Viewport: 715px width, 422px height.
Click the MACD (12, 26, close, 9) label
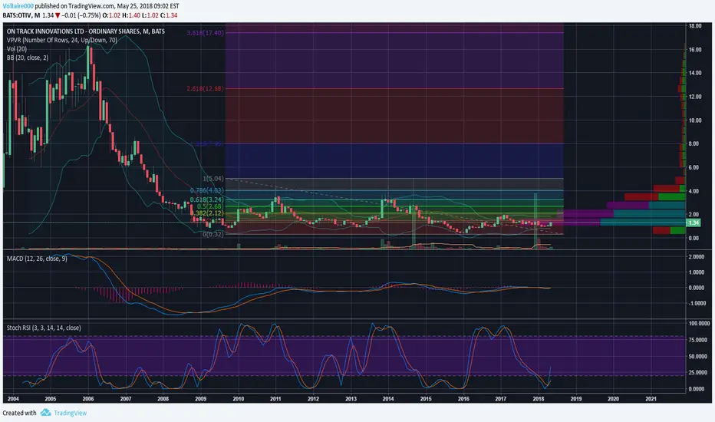click(37, 259)
